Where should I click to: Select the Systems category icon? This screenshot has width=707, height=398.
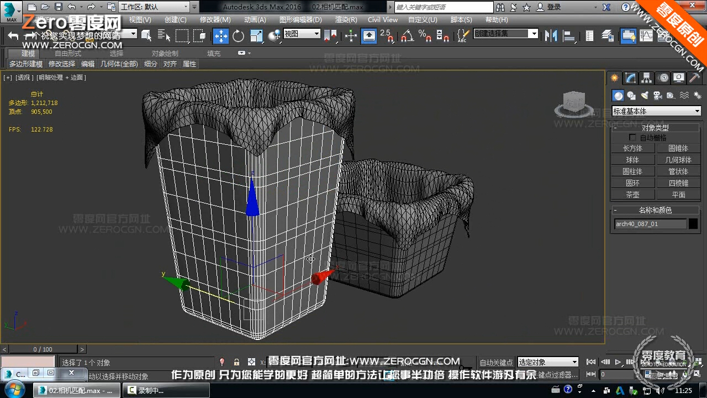(x=697, y=96)
